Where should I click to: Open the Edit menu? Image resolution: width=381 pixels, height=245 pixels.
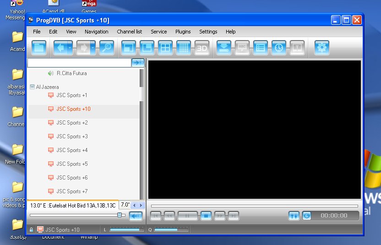click(x=53, y=32)
